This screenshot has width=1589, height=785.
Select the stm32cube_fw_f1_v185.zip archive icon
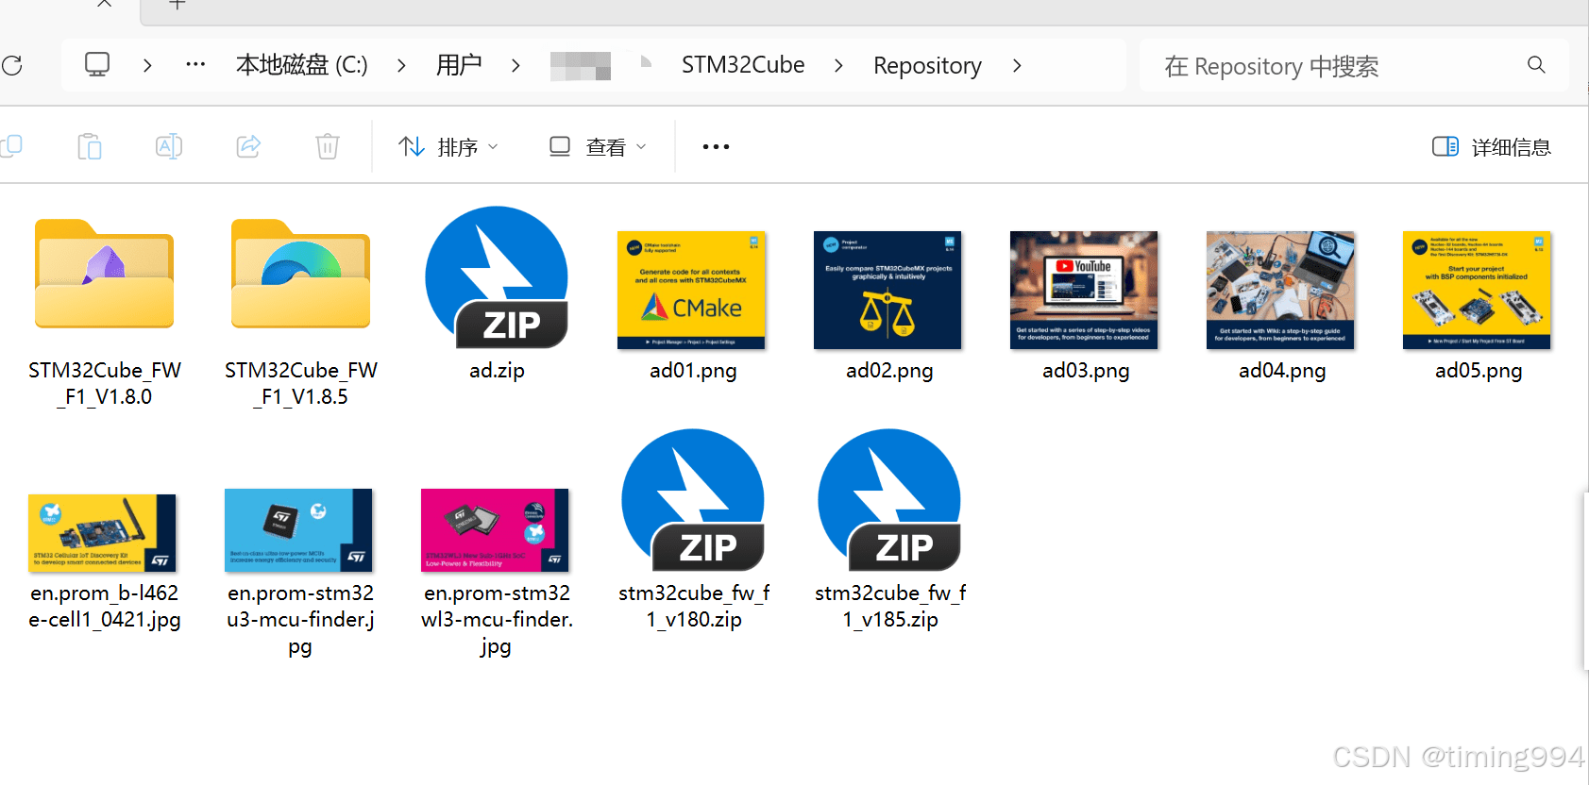890,500
